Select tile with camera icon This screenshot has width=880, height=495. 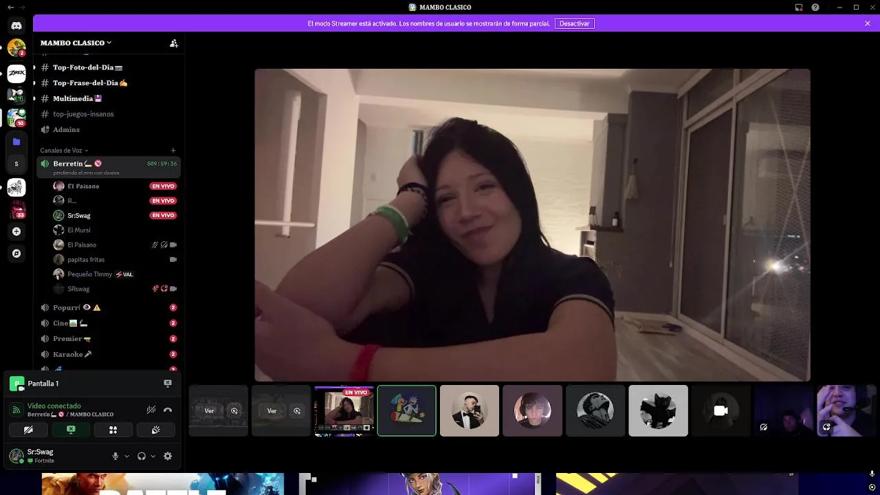click(720, 410)
